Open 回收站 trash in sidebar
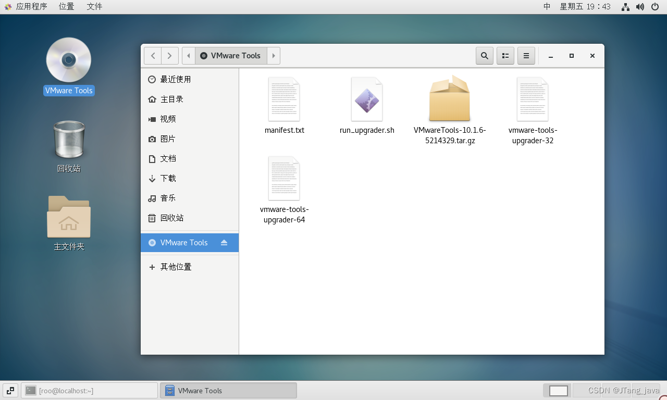 (190, 218)
